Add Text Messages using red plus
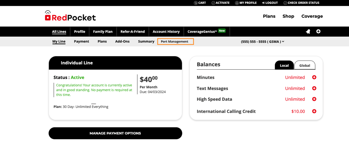349x150 pixels. [314, 88]
